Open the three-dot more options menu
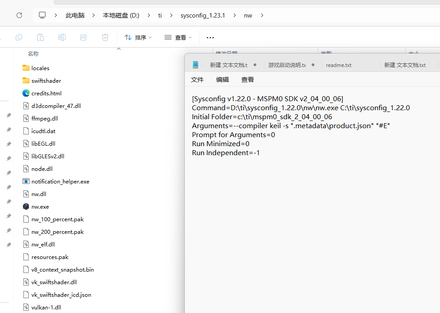440x313 pixels. click(210, 38)
